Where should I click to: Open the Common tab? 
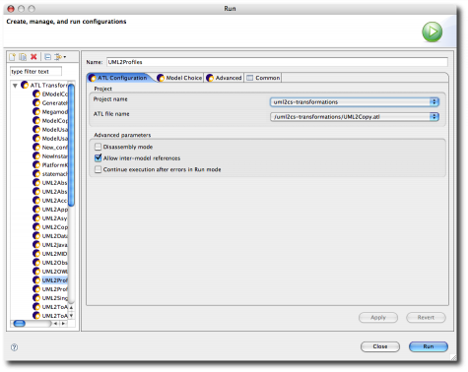[263, 78]
